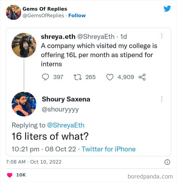Click the pink heart with 10K likes
The width and height of the screenshot is (177, 182).
click(x=10, y=175)
